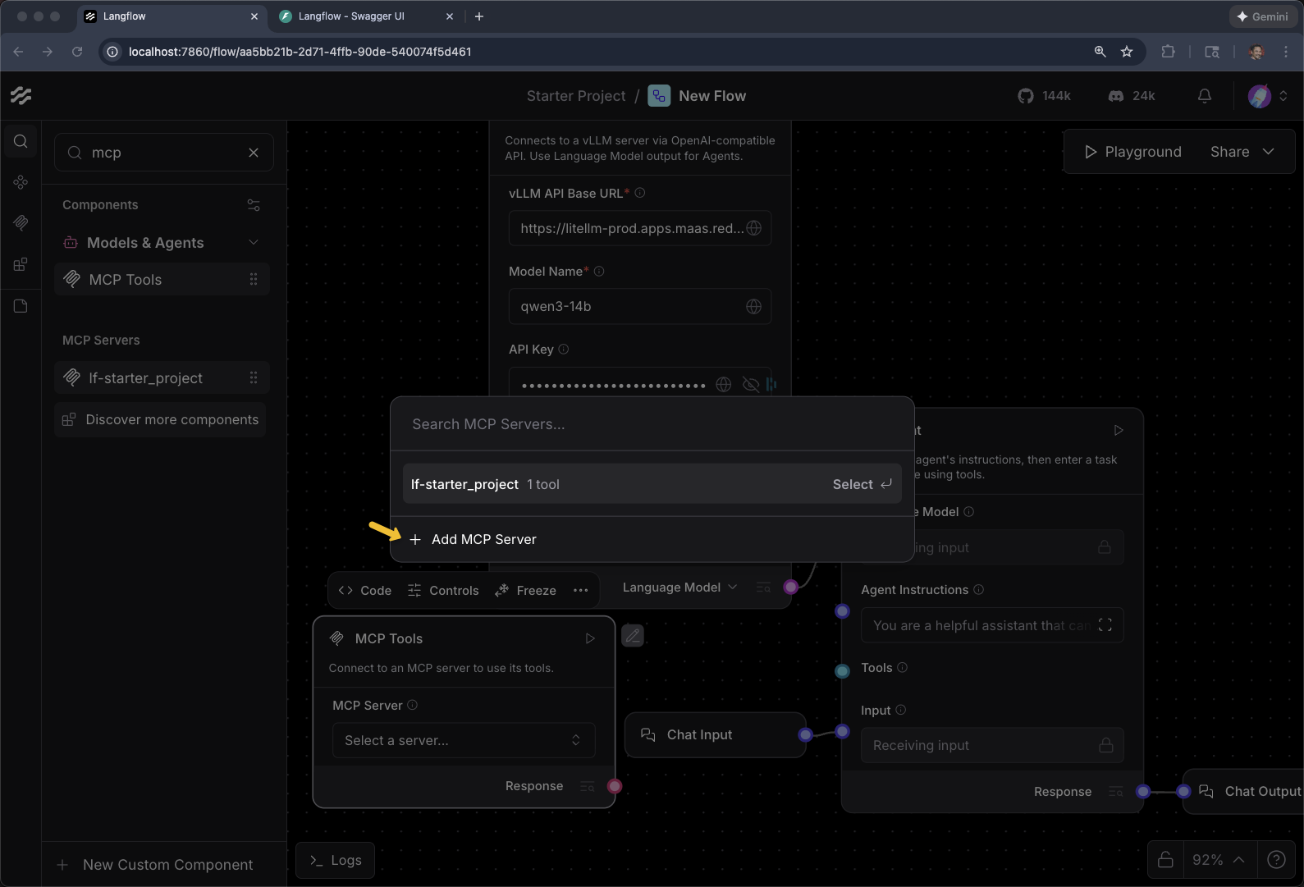Switch to Langflow - Swagger UI tab

click(351, 16)
